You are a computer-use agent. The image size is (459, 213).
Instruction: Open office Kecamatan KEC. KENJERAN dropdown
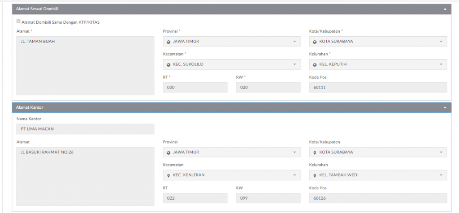(x=232, y=175)
